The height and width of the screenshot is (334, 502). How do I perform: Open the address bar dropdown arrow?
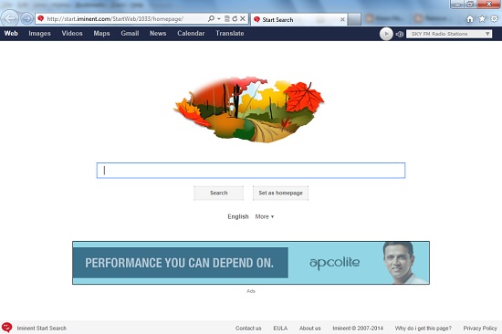point(219,19)
